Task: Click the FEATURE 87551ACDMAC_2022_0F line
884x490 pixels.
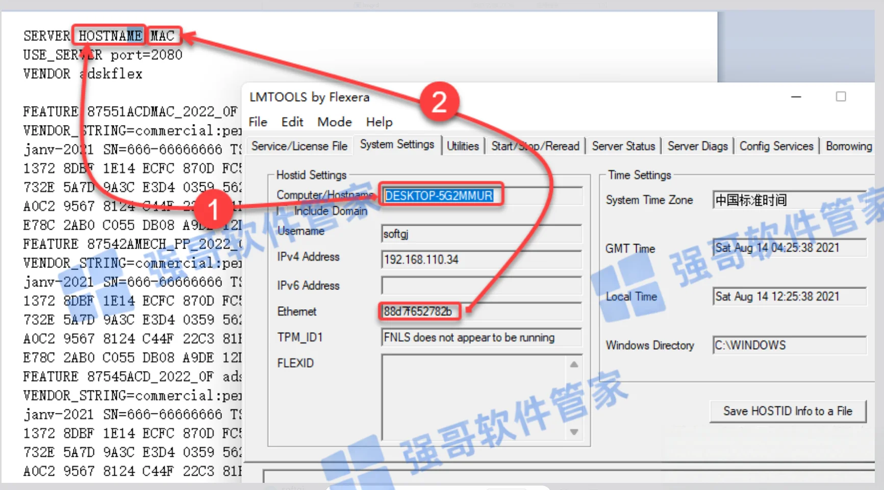Action: click(x=130, y=111)
